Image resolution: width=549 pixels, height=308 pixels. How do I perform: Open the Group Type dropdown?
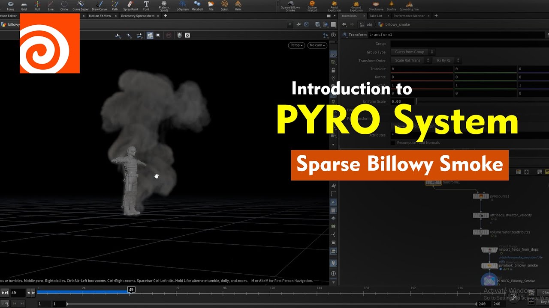413,52
